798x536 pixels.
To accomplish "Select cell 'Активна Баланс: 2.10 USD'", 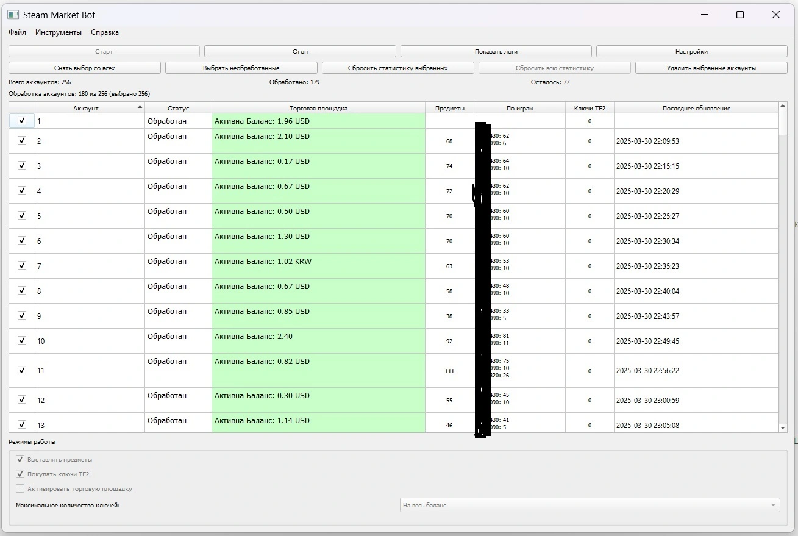I will point(318,141).
